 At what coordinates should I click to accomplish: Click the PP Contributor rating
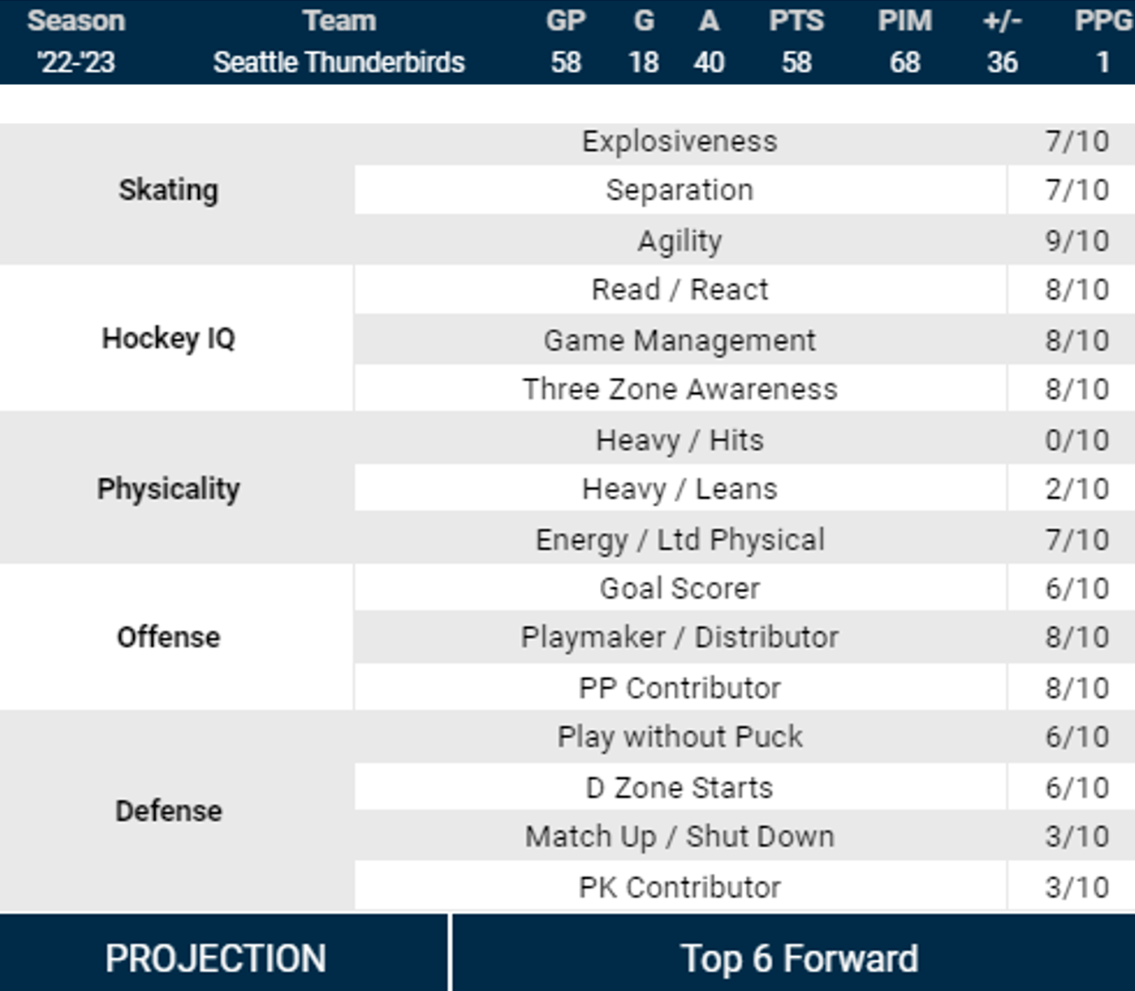click(x=1077, y=688)
